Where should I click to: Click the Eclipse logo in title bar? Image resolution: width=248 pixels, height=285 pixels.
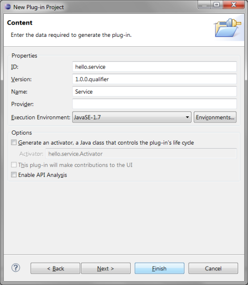coord(8,7)
